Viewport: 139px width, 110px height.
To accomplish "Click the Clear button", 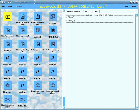I will point(96,11).
